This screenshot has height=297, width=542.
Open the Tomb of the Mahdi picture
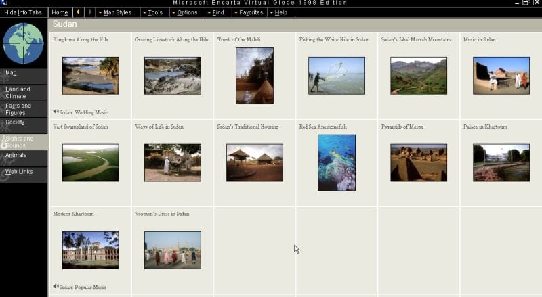point(254,75)
